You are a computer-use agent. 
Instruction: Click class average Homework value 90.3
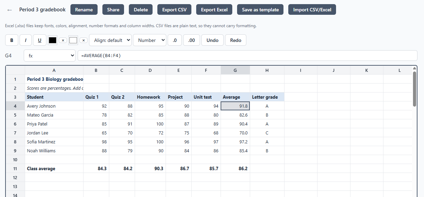150,168
